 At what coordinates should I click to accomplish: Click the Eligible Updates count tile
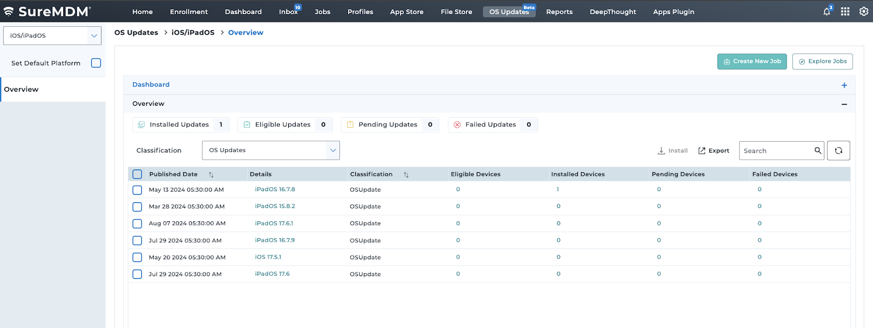click(285, 125)
